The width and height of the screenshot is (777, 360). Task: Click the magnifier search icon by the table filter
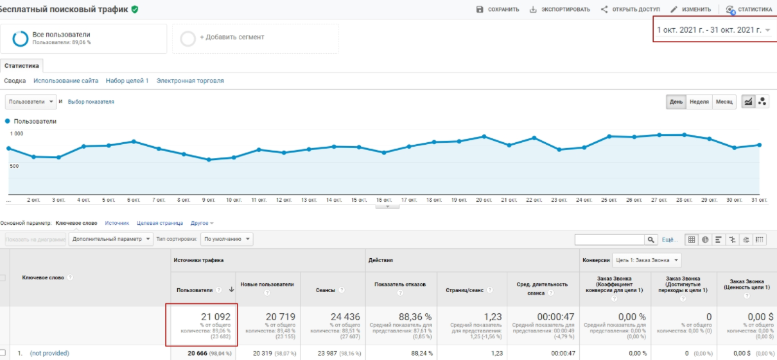(x=652, y=240)
